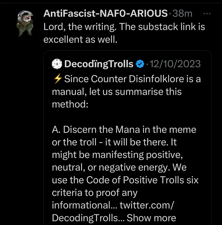Expand the quoted post with Show more
The image size is (222, 225).
pyautogui.click(x=151, y=218)
